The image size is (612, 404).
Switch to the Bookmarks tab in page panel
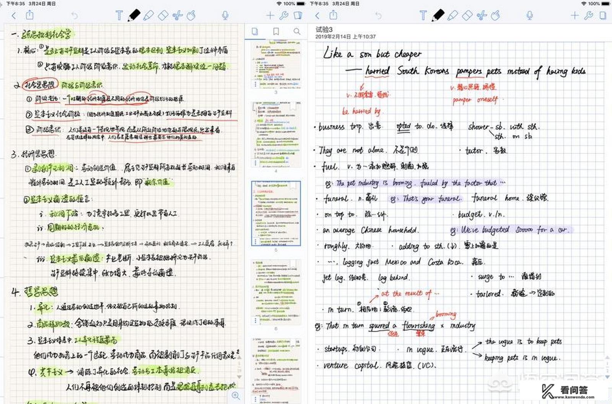coord(276,32)
